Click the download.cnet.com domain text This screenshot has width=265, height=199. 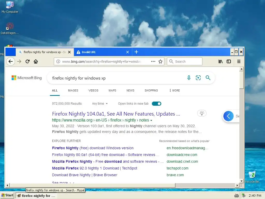182,161
